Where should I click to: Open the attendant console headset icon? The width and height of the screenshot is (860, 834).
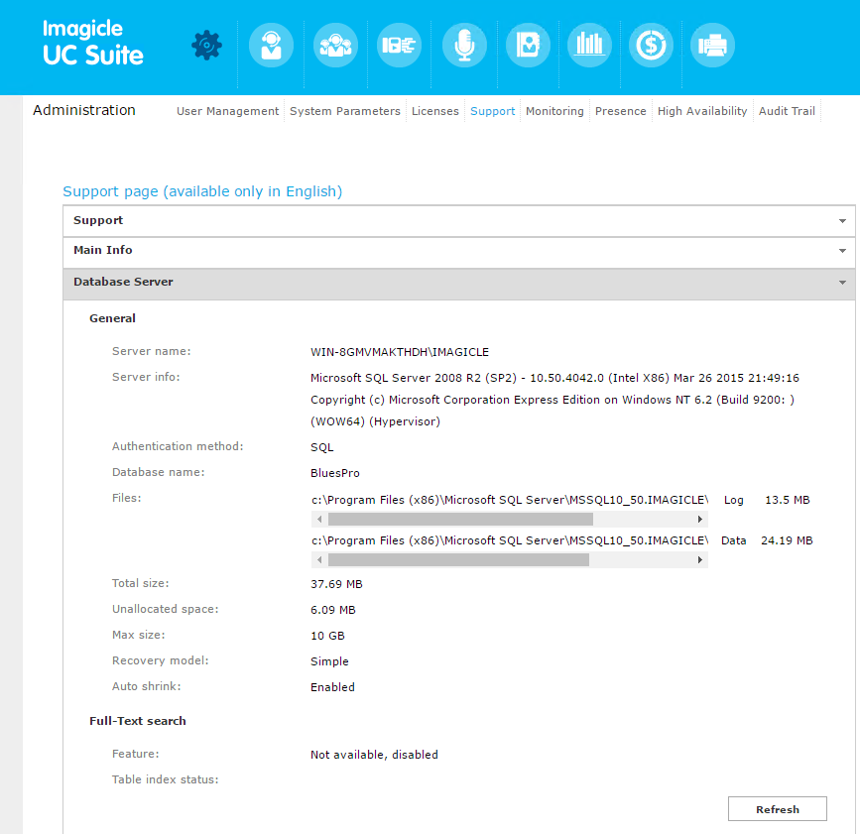click(x=271, y=46)
